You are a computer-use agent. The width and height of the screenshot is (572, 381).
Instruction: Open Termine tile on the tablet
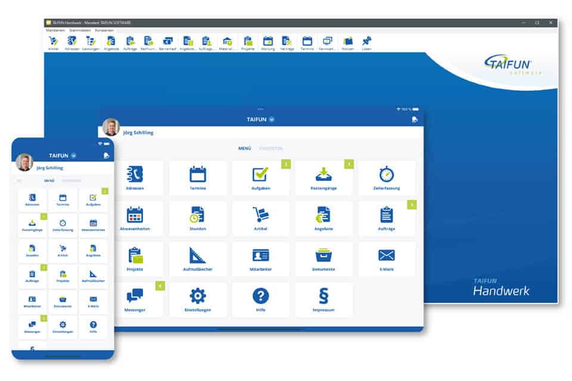[x=198, y=177]
